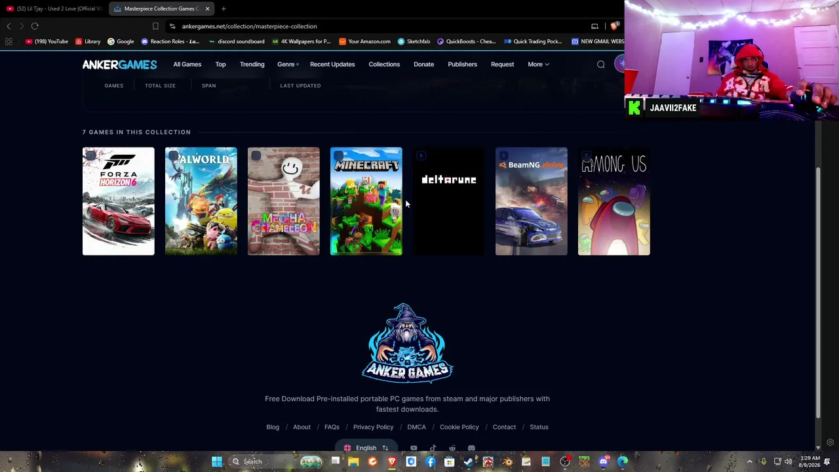The width and height of the screenshot is (839, 472).
Task: Open Blender from the taskbar
Action: click(x=507, y=462)
